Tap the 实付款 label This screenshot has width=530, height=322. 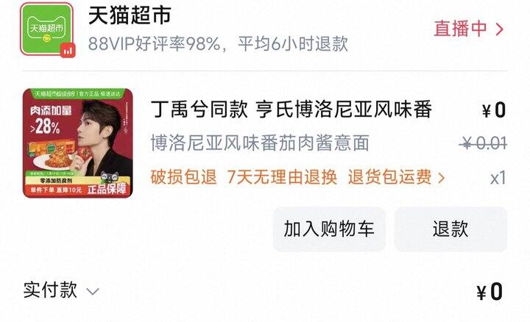pyautogui.click(x=50, y=290)
